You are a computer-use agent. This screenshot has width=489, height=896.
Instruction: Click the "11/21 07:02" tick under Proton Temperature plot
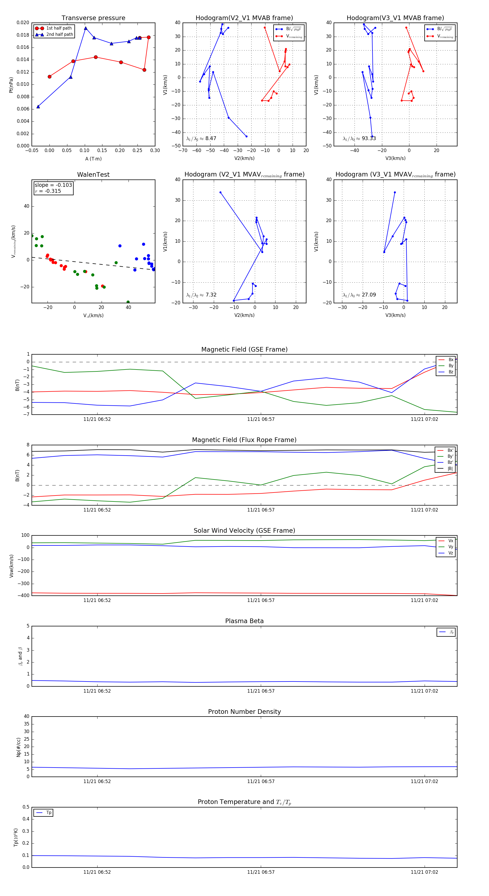click(424, 872)
